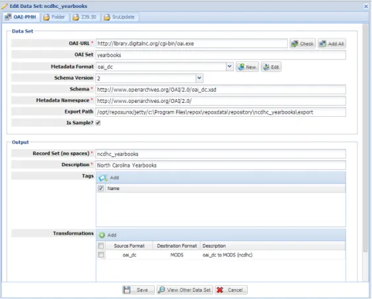Click the OAI-PMH tab icon

tap(8, 17)
